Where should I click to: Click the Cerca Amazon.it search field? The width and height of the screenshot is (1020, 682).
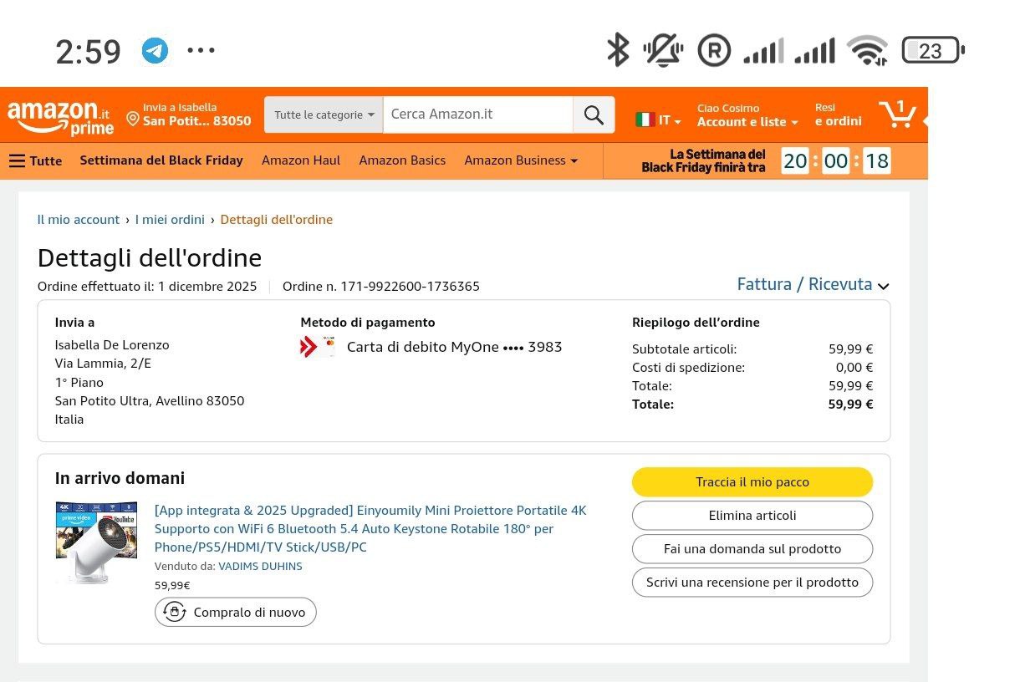coord(477,115)
